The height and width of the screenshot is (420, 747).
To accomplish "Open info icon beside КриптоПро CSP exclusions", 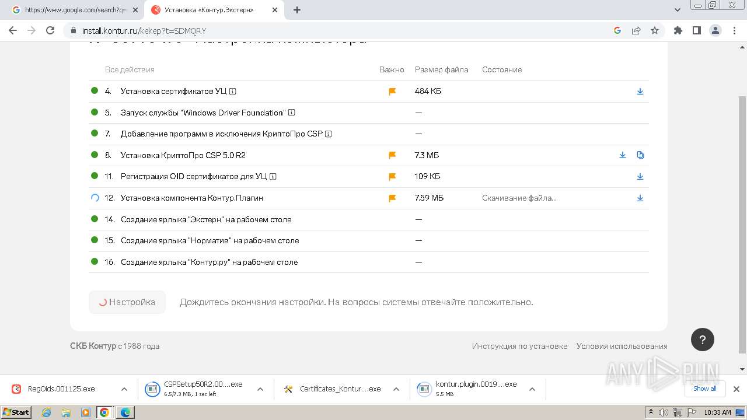I will 329,134.
